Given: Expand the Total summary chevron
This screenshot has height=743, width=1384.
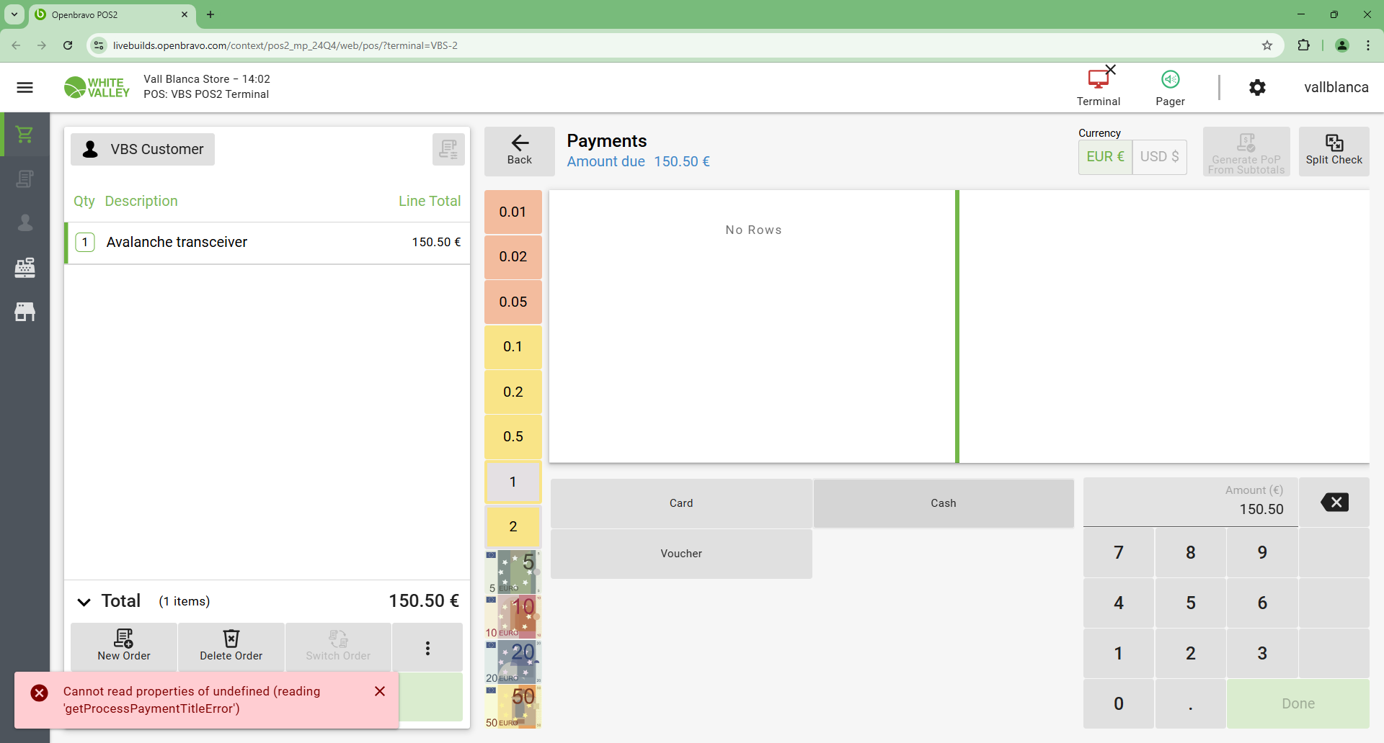Looking at the screenshot, I should tap(84, 602).
